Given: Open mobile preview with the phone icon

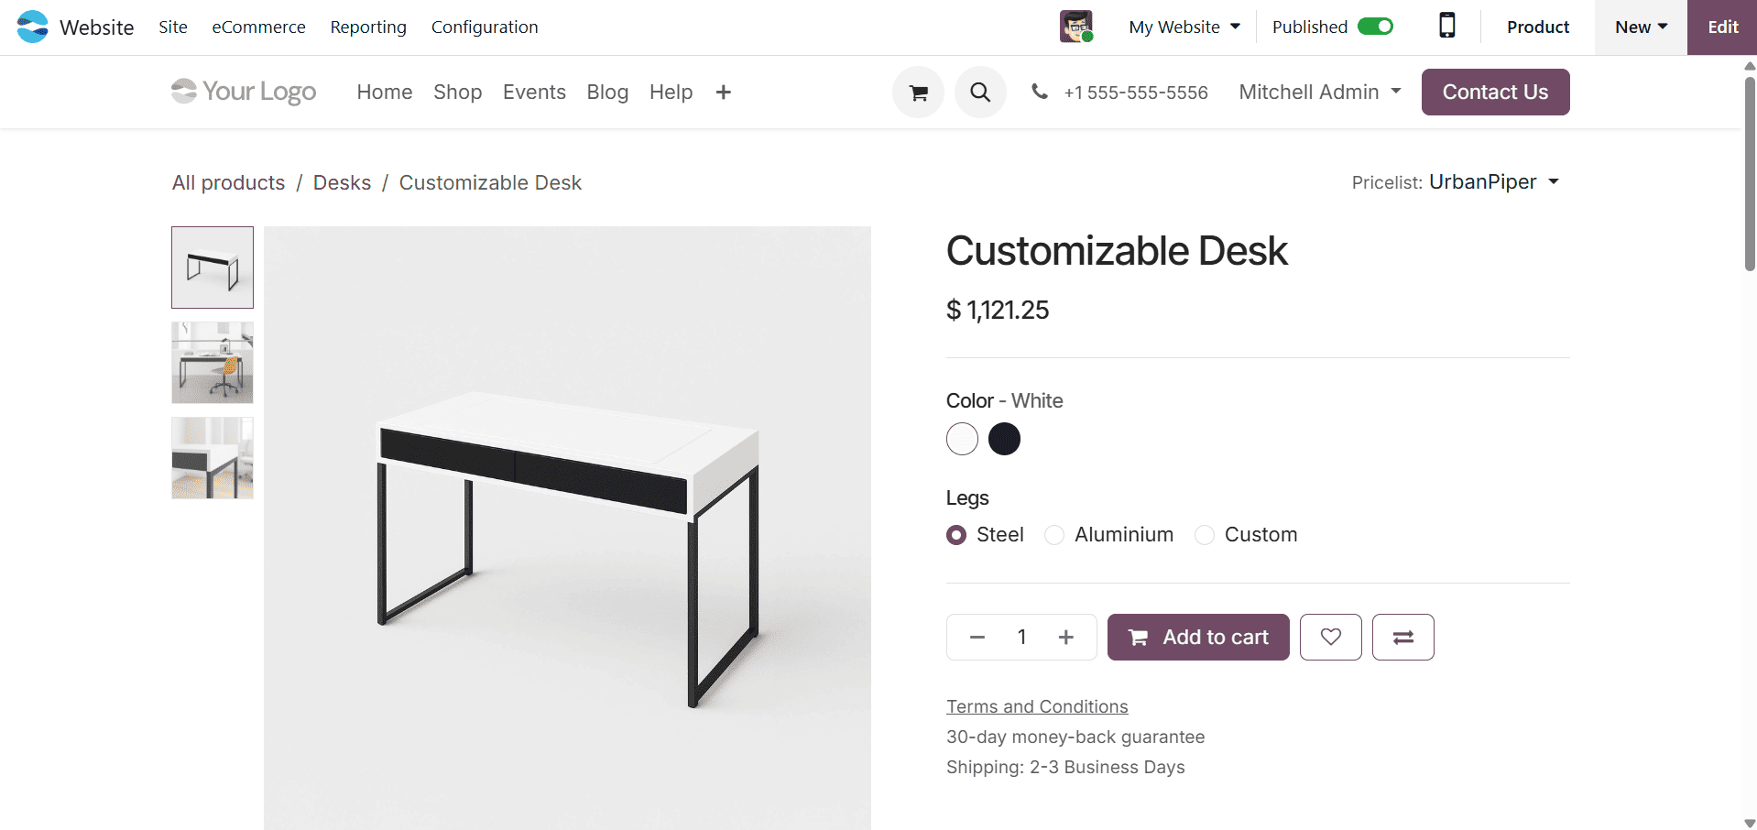Looking at the screenshot, I should 1446,27.
